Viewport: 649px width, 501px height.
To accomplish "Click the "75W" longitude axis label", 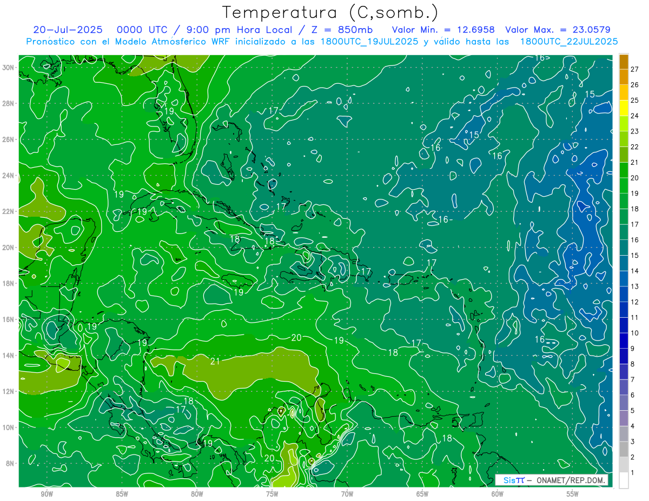I will point(272,494).
